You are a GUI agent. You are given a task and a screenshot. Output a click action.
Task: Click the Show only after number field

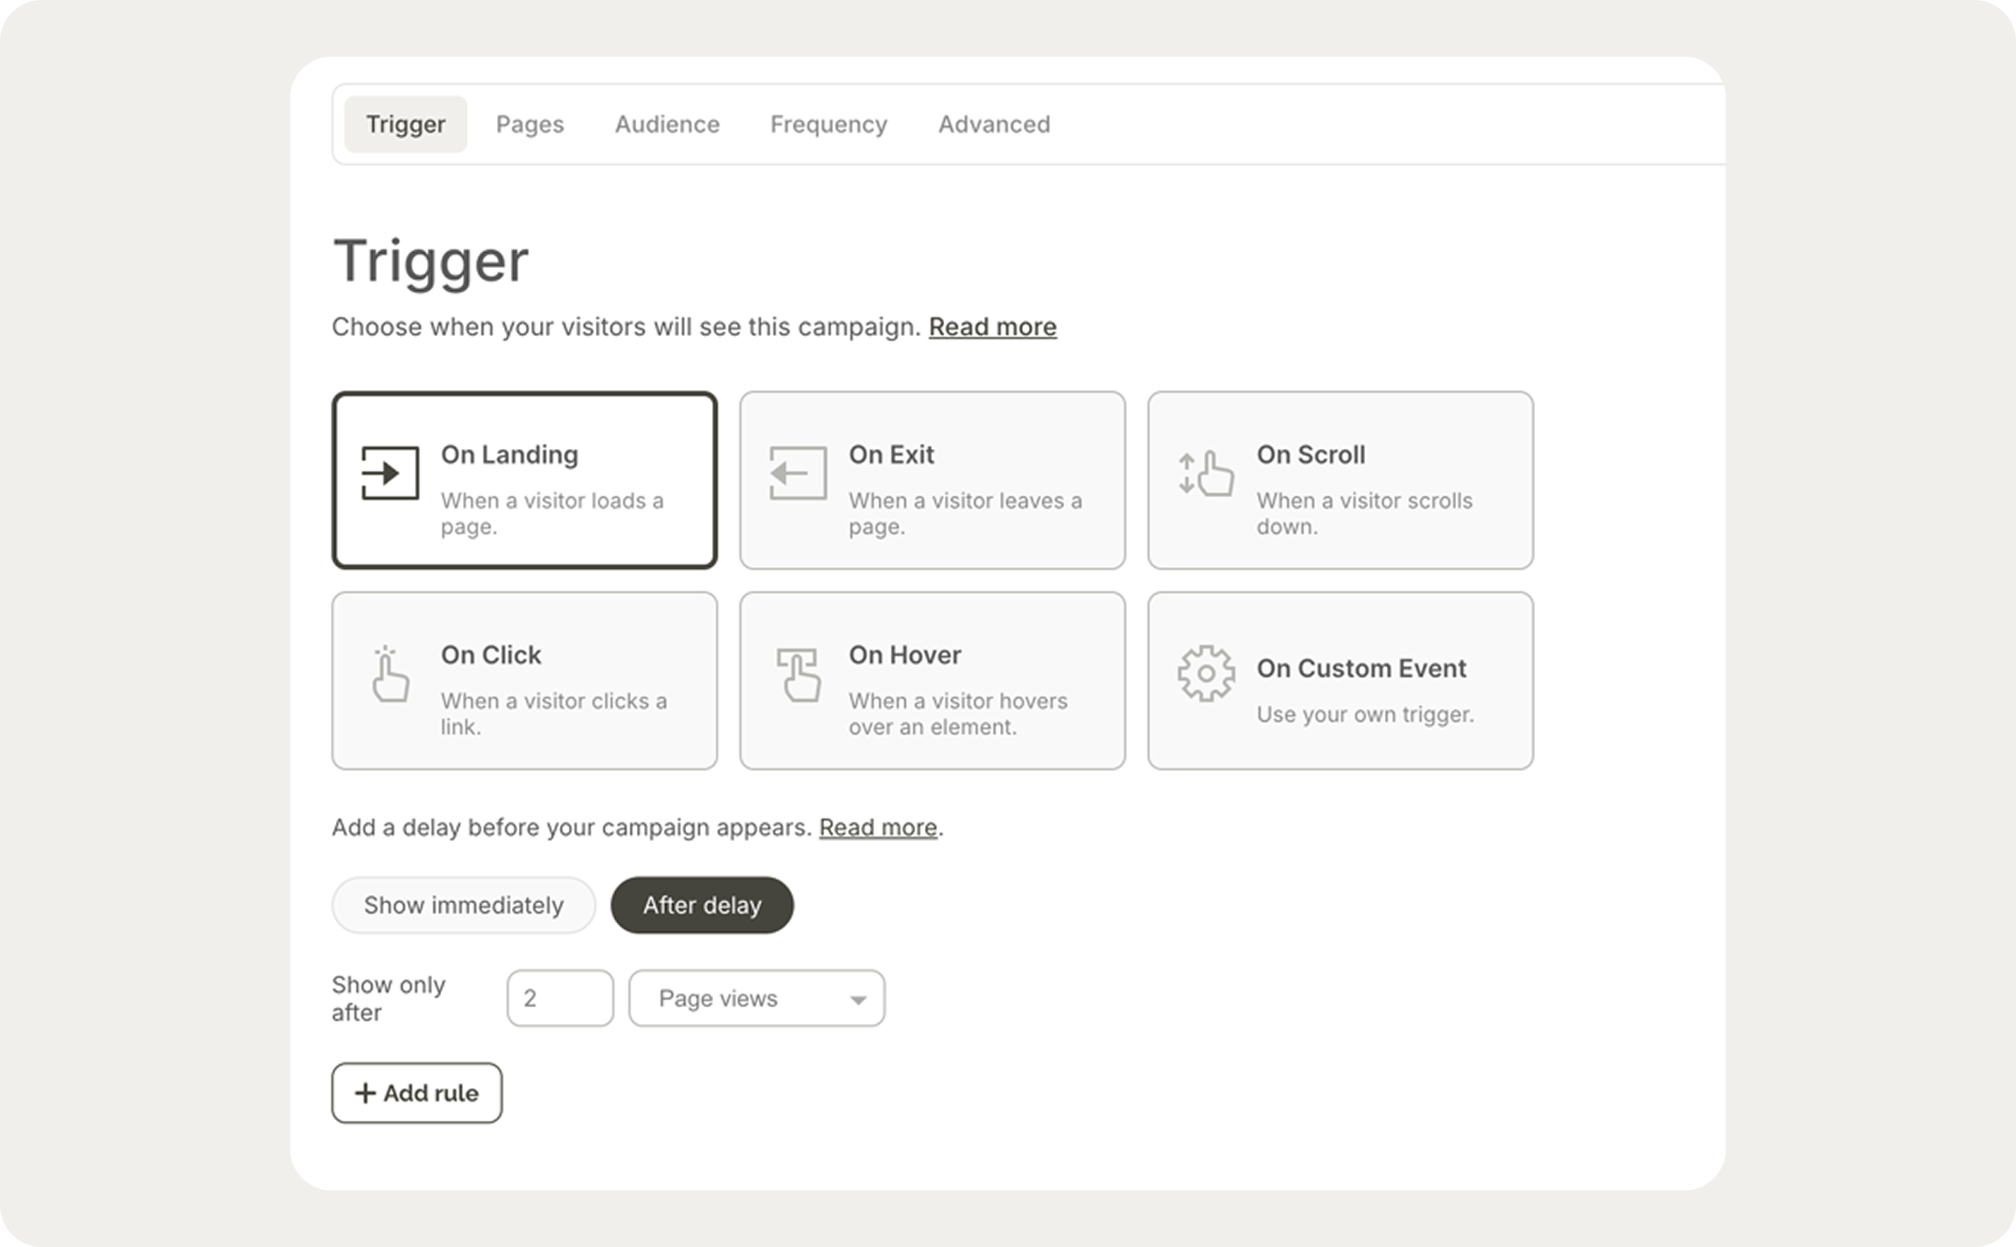click(560, 998)
